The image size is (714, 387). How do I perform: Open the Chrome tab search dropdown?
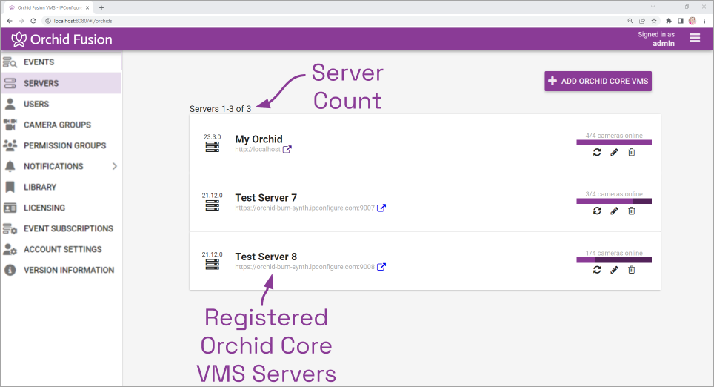click(653, 7)
